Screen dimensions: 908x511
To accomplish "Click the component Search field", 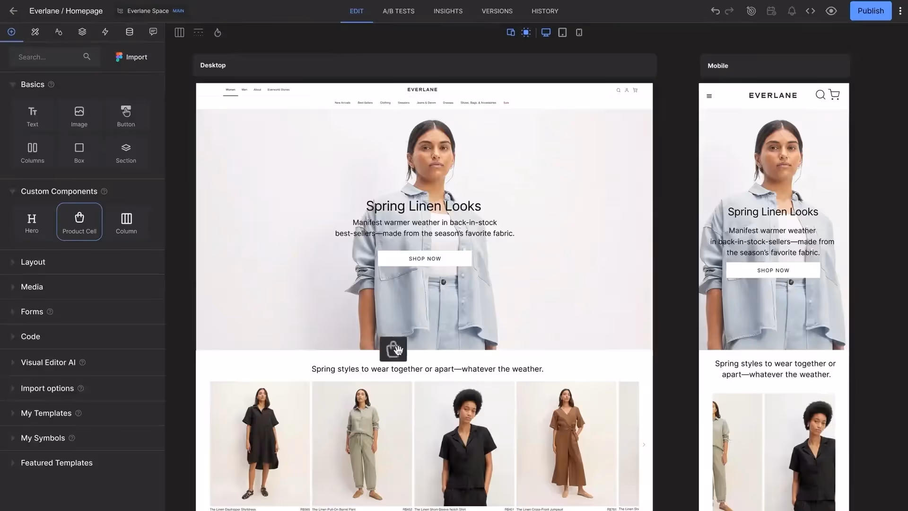I will click(47, 57).
